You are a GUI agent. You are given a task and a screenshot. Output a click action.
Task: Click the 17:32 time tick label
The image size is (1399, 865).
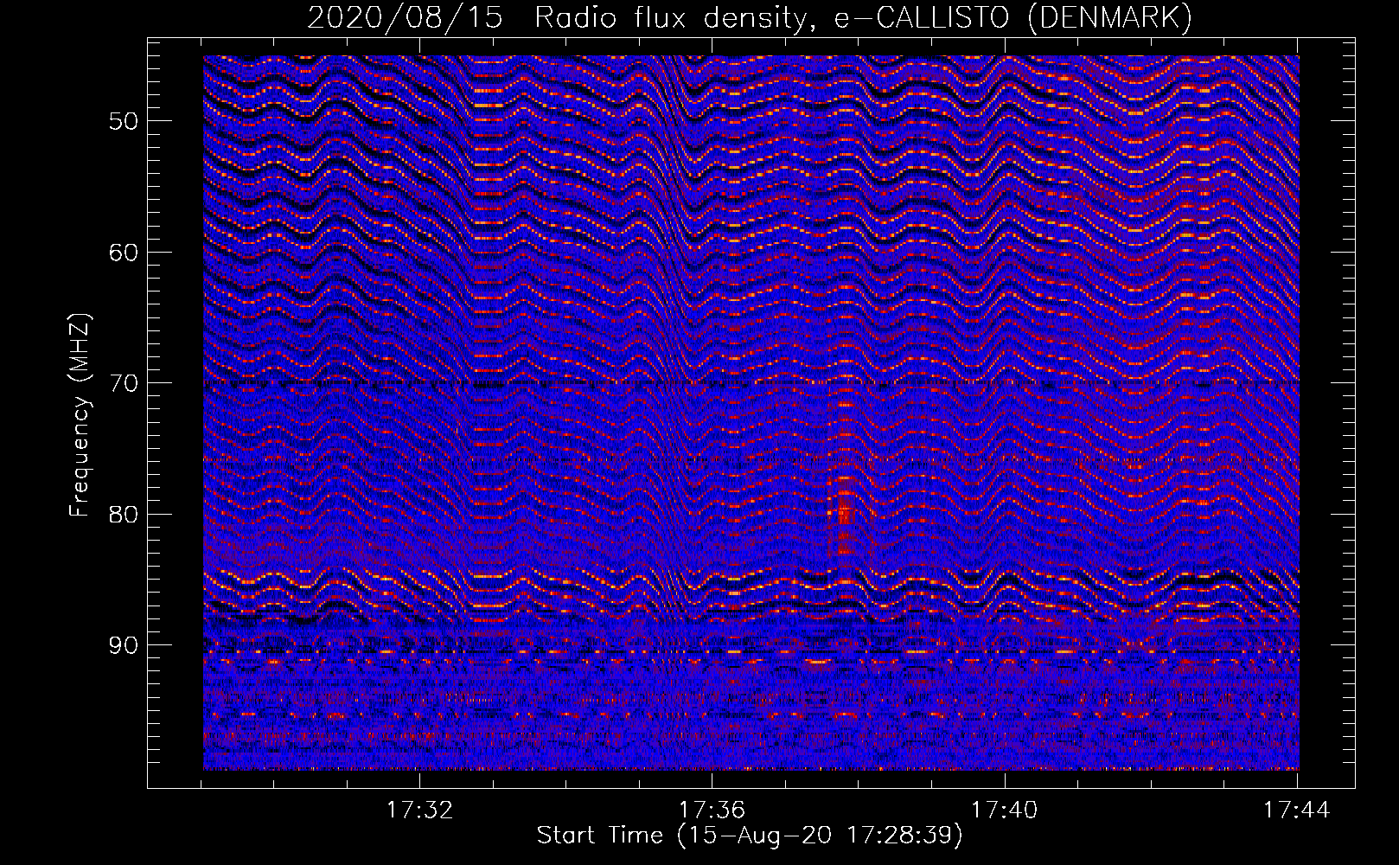pos(419,811)
